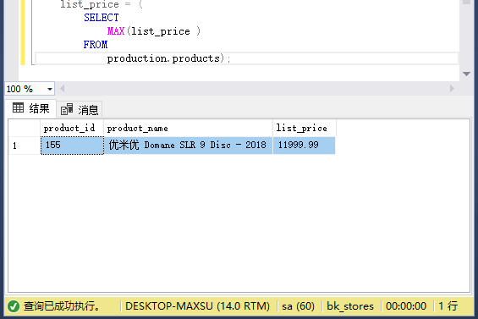Select the list_price column header
The height and width of the screenshot is (319, 478).
point(305,128)
